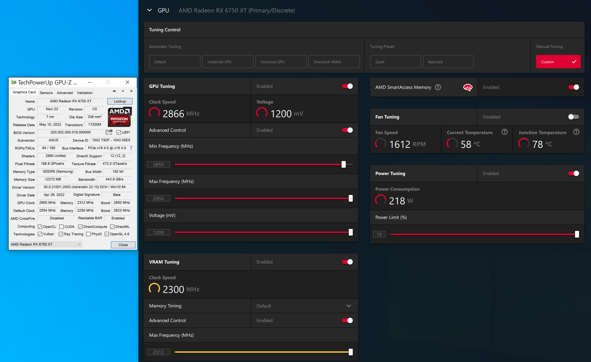Click the Min Frequency slider handle
Image resolution: width=591 pixels, height=362 pixels.
pyautogui.click(x=344, y=164)
